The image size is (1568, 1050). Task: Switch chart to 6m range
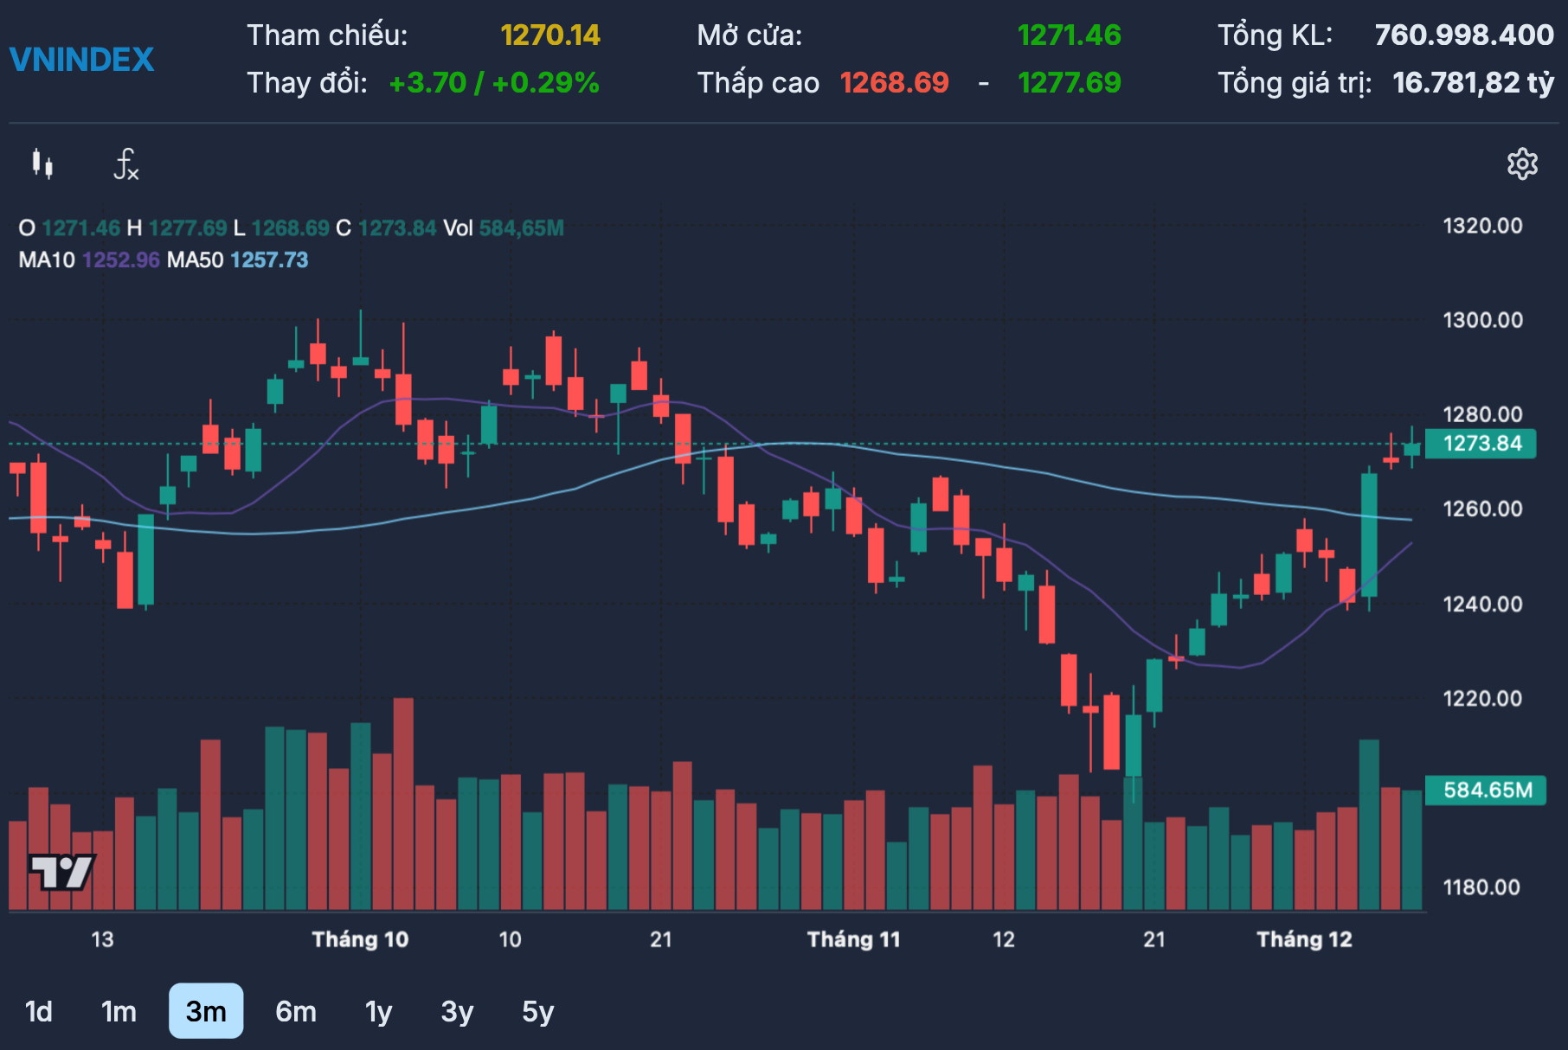(x=296, y=1011)
